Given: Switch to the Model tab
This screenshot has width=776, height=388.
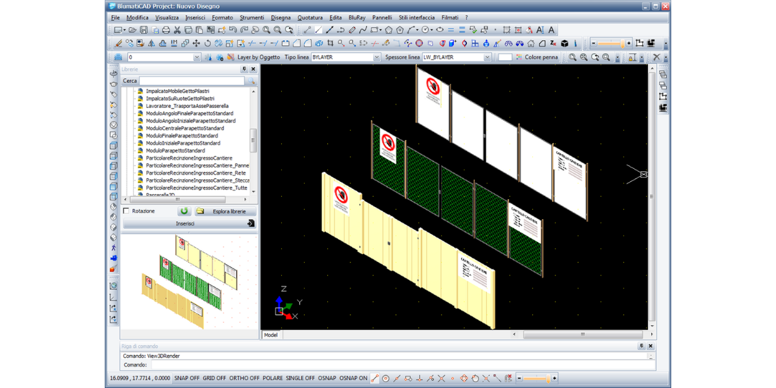Looking at the screenshot, I should click(x=271, y=335).
